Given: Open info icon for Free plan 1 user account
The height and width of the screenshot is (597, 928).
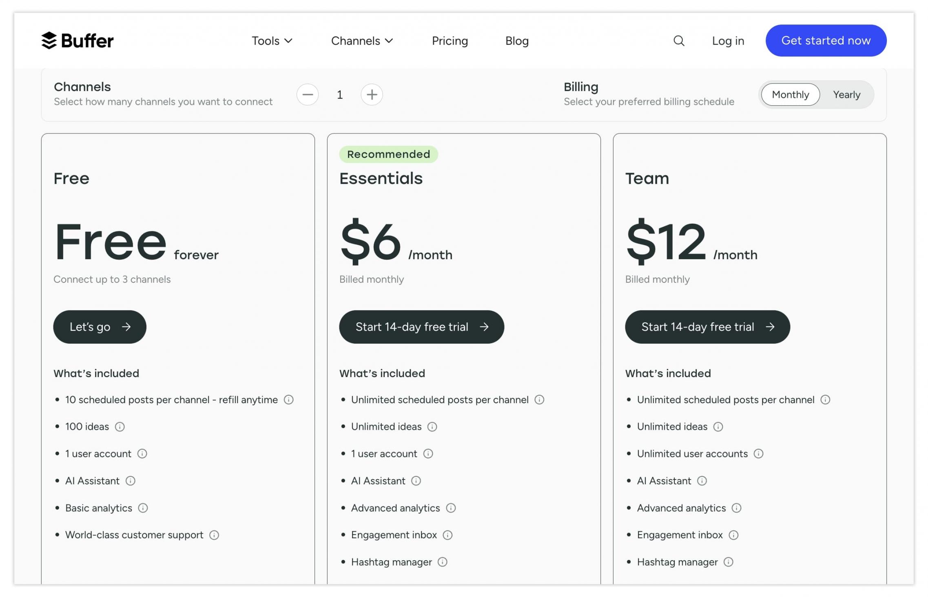Looking at the screenshot, I should 142,453.
